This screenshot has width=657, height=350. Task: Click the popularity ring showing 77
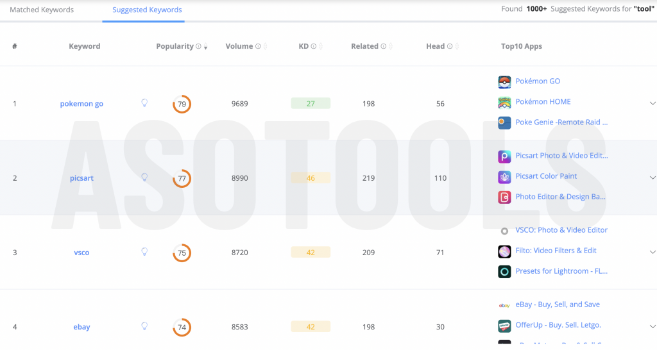tap(182, 178)
